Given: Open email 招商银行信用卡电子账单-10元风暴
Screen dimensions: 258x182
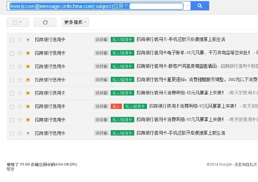Looking at the screenshot, I should pos(193,53).
